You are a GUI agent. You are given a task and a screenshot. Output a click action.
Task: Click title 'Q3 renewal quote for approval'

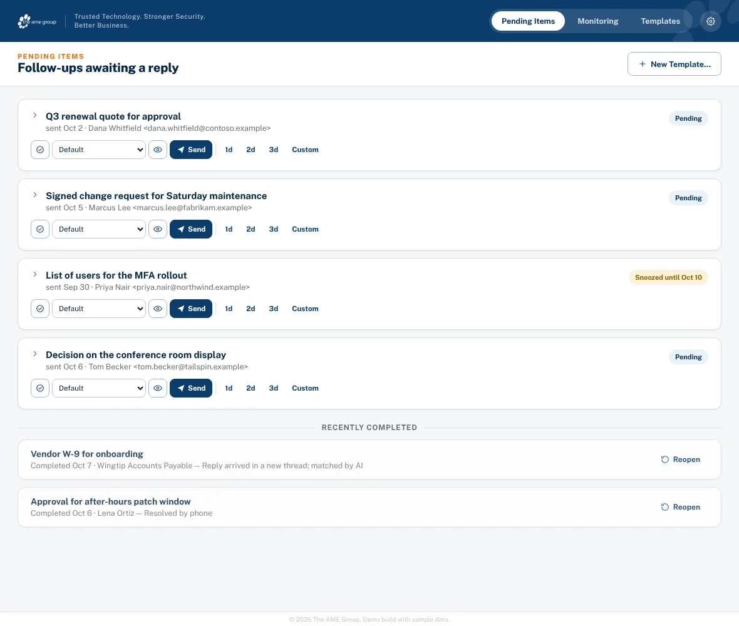click(113, 116)
